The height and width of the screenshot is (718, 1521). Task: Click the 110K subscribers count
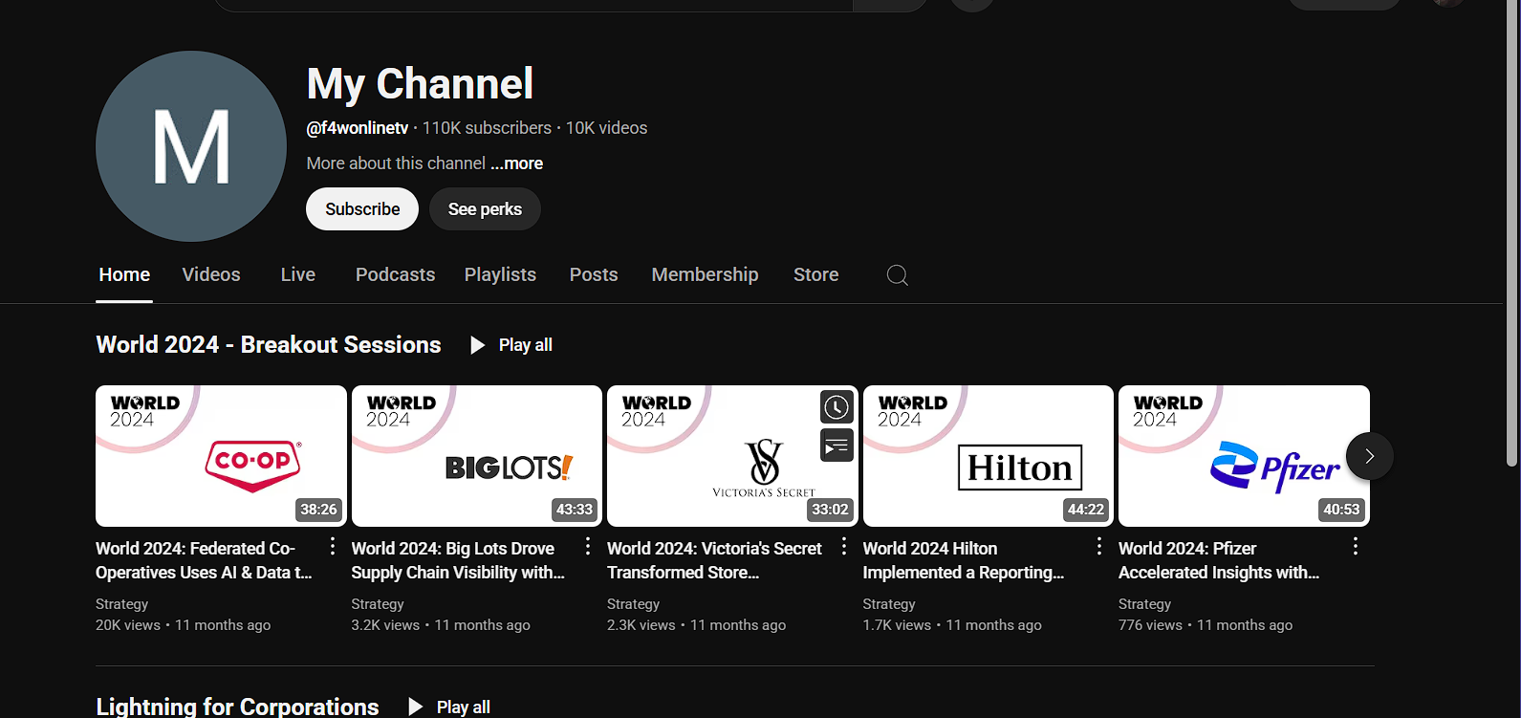click(x=487, y=128)
